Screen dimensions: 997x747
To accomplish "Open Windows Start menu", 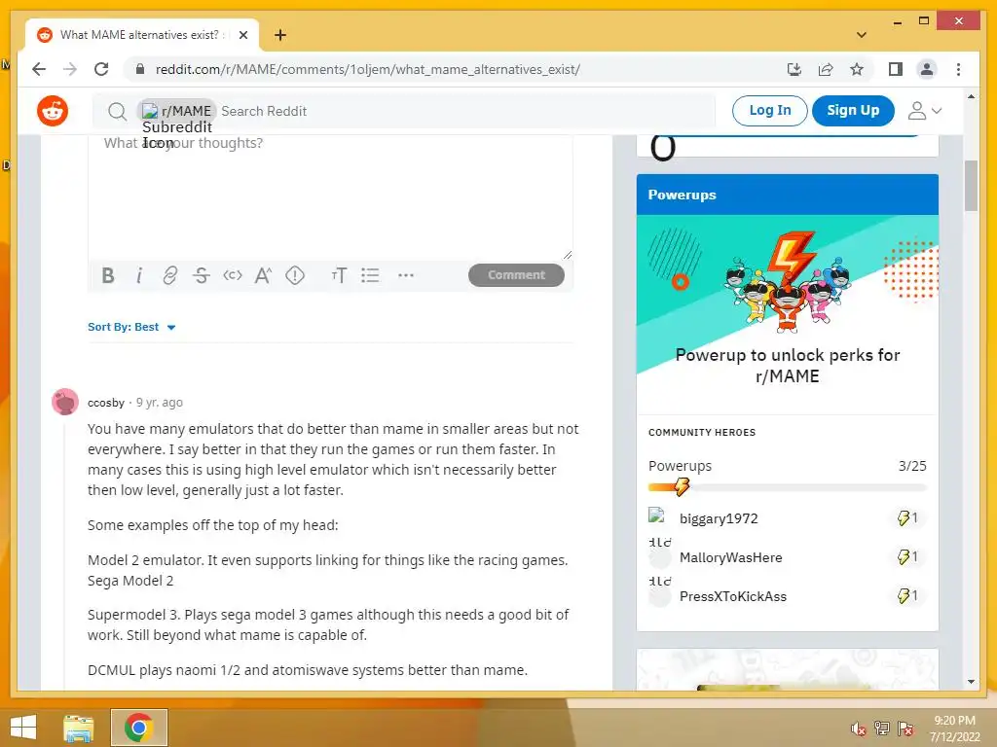I will (23, 728).
